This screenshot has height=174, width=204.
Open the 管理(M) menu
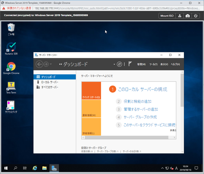(141, 64)
